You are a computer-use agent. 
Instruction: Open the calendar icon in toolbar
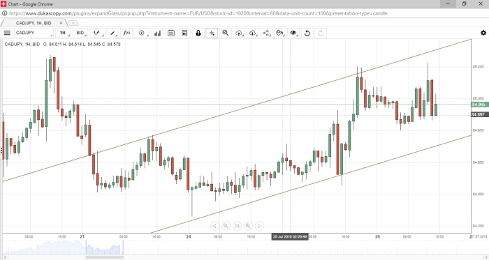(171, 33)
